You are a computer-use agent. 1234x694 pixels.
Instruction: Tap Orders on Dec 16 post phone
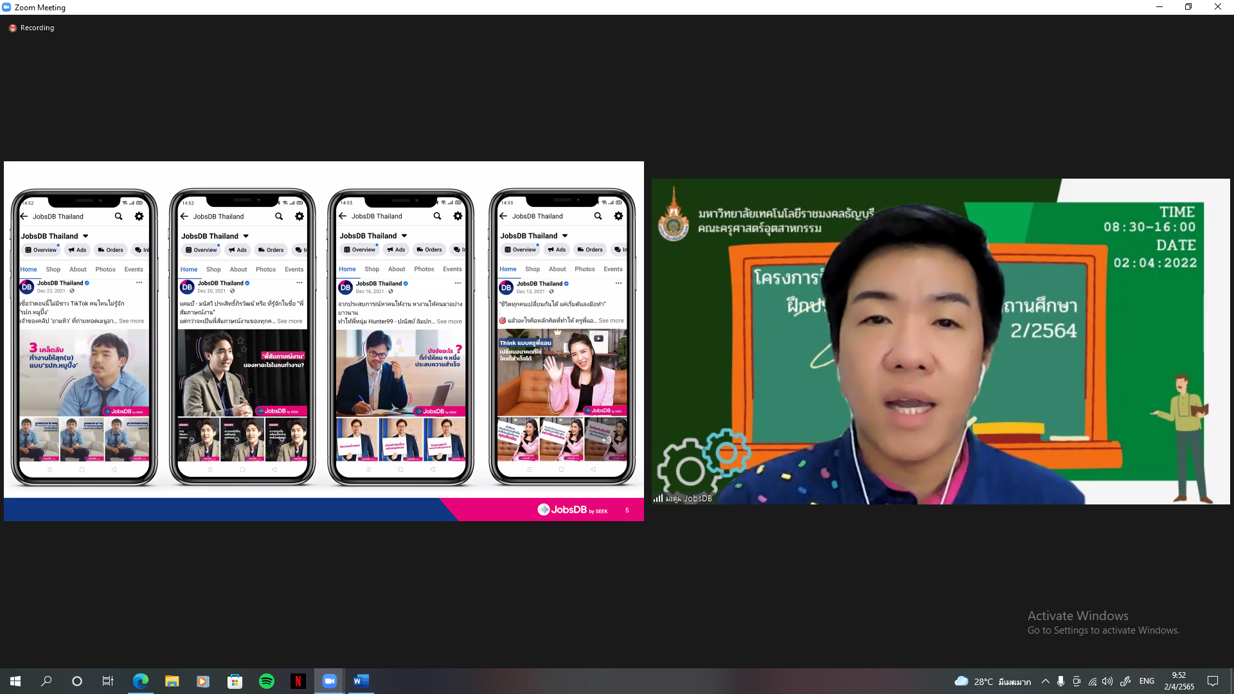429,249
